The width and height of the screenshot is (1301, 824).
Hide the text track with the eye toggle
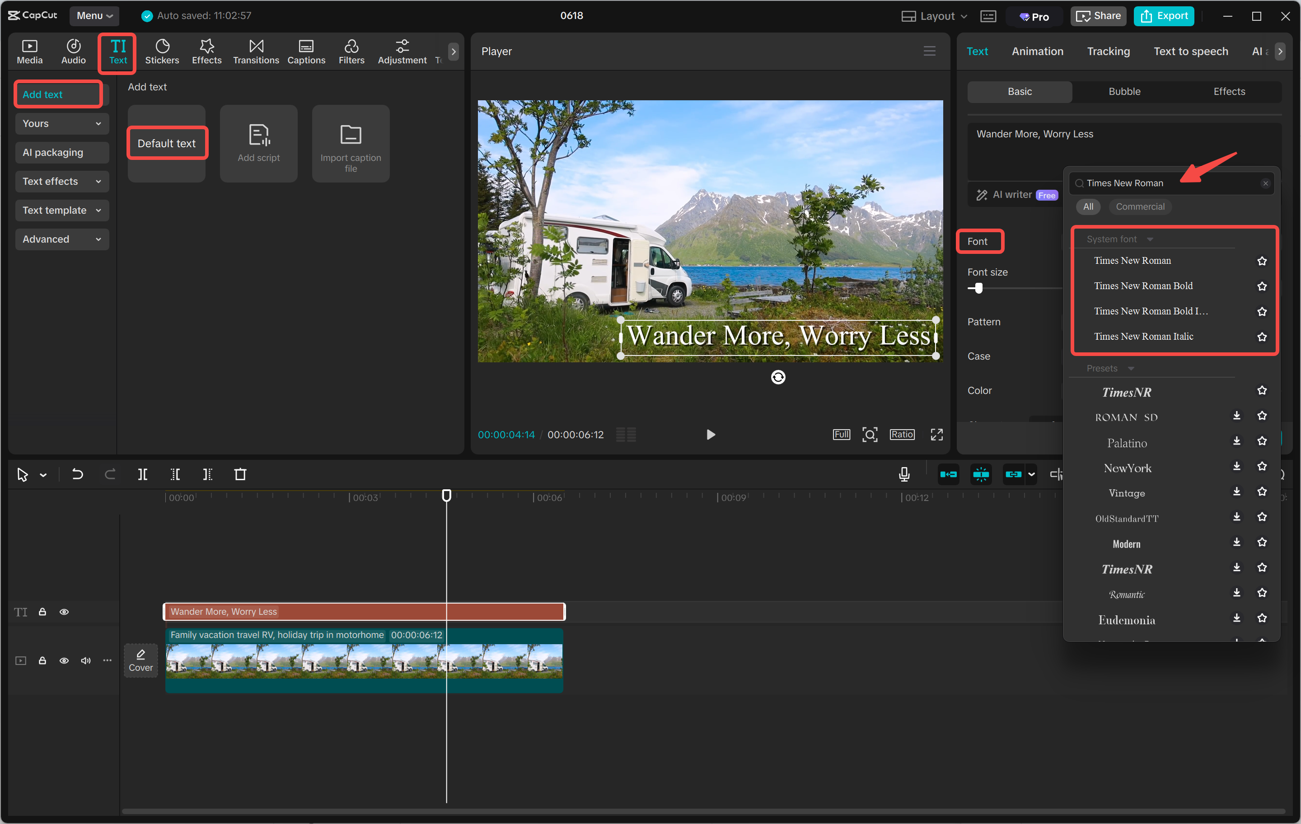point(64,612)
